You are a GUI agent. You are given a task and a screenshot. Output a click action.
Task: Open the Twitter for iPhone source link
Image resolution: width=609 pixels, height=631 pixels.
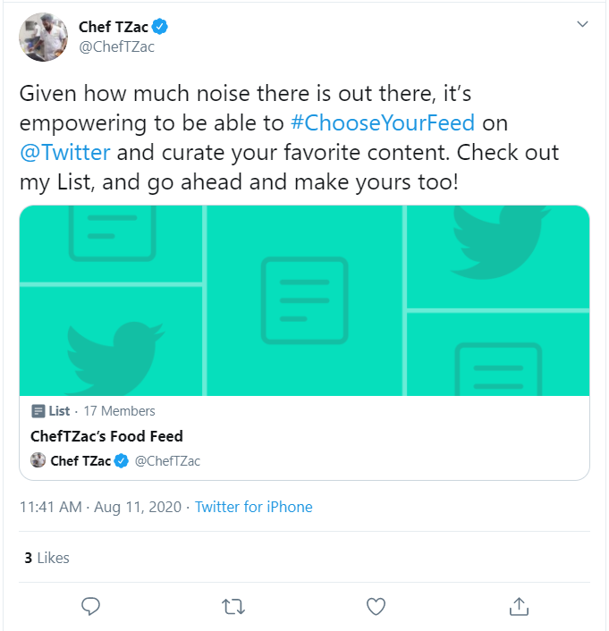(x=254, y=507)
